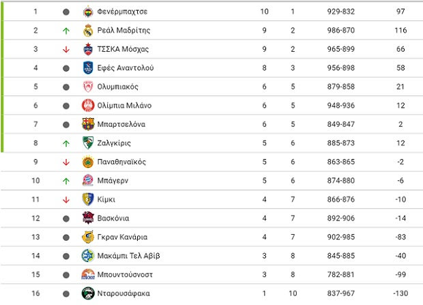Image resolution: width=423 pixels, height=305 pixels.
Task: Click the Μπουντούσνοστ team name
Action: 125,274
